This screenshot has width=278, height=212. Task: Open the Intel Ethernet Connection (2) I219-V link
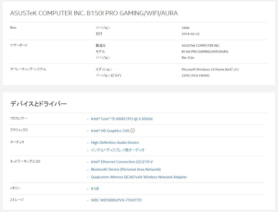pyautogui.click(x=122, y=162)
